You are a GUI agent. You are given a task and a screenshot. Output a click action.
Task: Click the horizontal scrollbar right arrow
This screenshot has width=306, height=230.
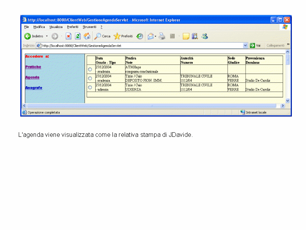(283, 106)
